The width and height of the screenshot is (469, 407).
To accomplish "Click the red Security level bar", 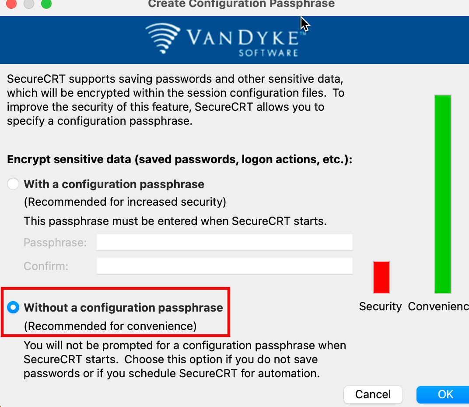I will point(381,277).
